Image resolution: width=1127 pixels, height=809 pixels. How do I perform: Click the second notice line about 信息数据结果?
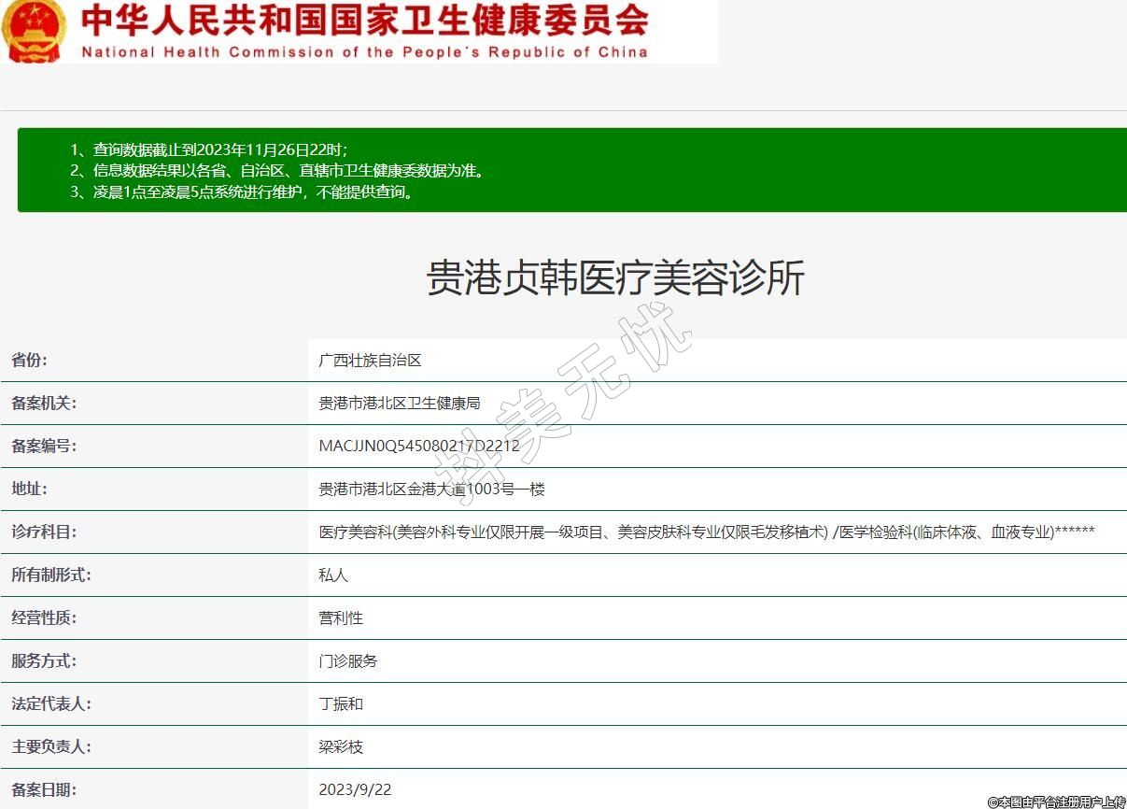[x=278, y=171]
